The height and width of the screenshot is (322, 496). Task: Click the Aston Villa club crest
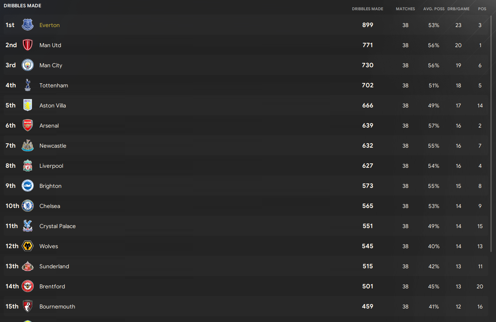tap(28, 105)
